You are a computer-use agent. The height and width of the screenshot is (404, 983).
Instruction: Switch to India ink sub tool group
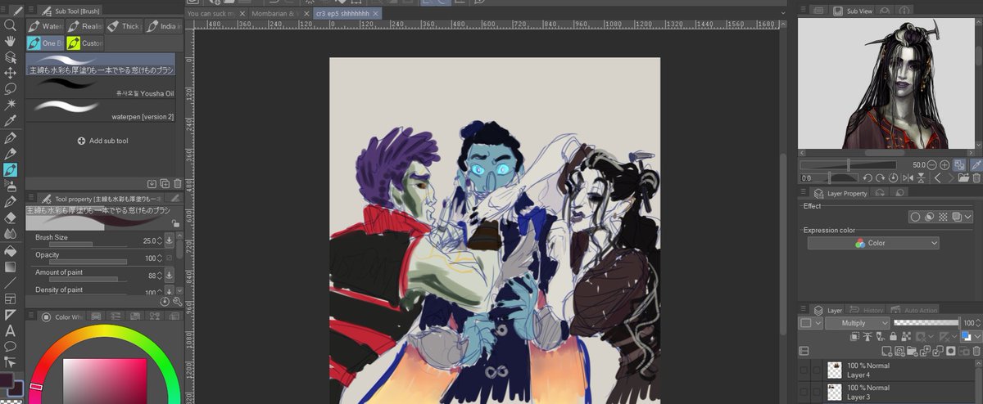tap(163, 26)
